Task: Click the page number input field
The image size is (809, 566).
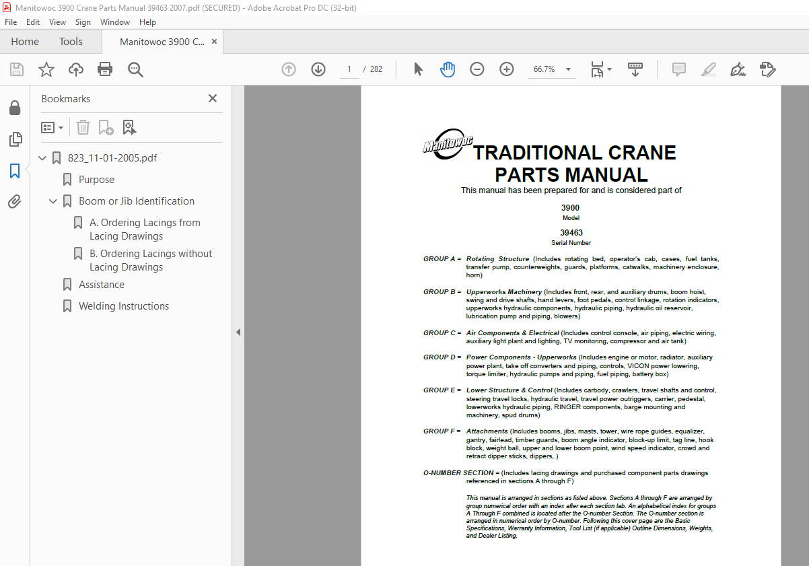Action: 349,69
